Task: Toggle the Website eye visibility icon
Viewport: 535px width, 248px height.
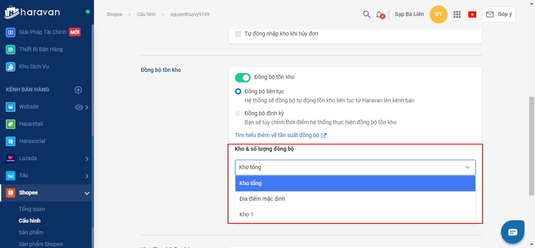Action: coord(79,107)
